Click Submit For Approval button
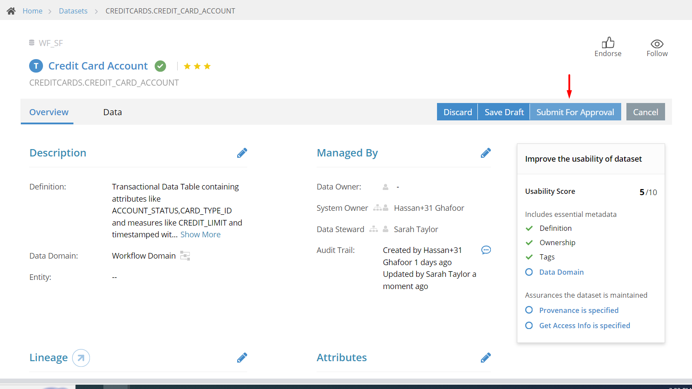Screen dimensions: 692x389 pos(575,112)
